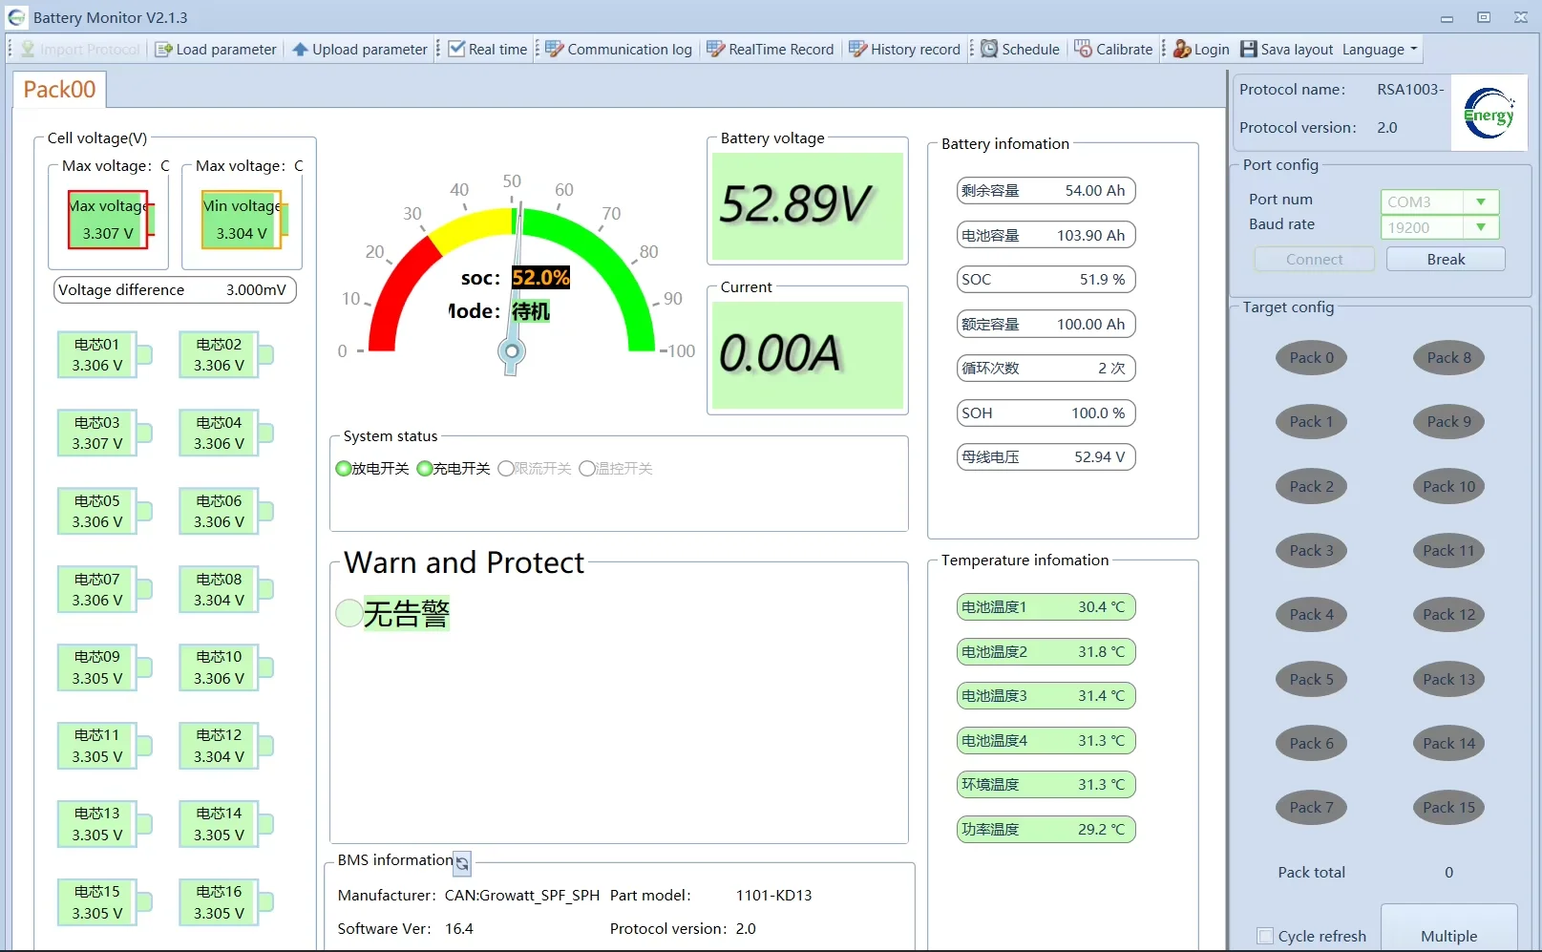Click the Calibrate tool icon
Viewport: 1542px width, 952px height.
[1083, 50]
